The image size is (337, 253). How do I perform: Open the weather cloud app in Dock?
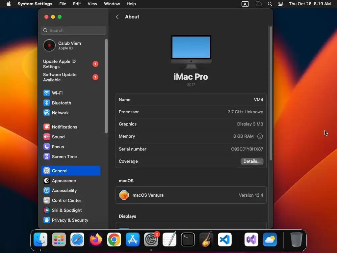(x=270, y=239)
